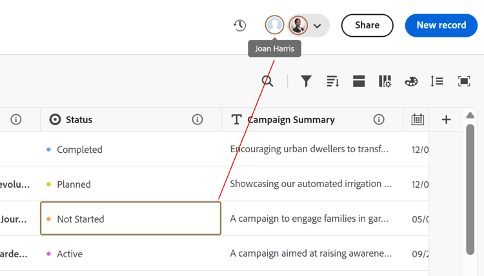This screenshot has height=276, width=484.
Task: Select the Not Started status cell
Action: 130,219
